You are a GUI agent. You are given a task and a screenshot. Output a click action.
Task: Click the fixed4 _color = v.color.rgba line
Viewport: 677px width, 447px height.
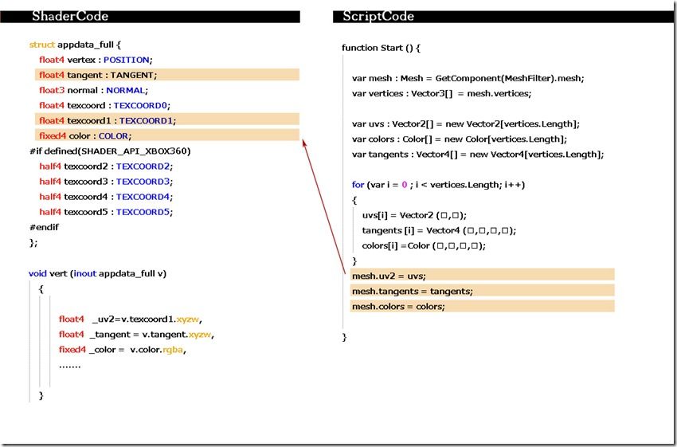(122, 350)
